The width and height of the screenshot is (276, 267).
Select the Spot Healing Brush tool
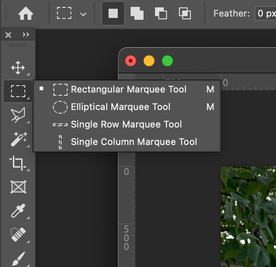18,235
